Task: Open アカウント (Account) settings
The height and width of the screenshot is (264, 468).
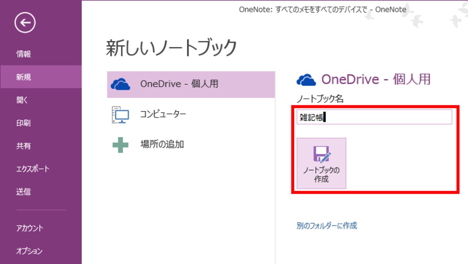Action: tap(30, 228)
